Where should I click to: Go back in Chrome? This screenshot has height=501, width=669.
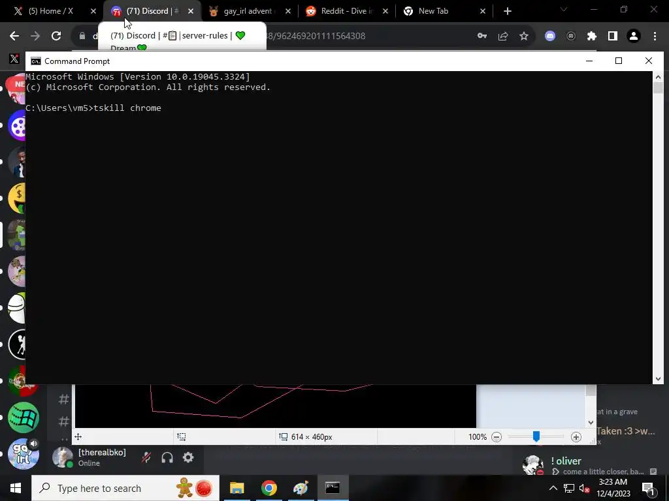14,36
